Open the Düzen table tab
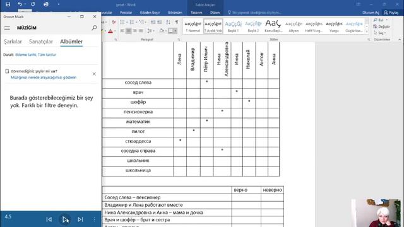The height and width of the screenshot is (227, 404). point(215,13)
